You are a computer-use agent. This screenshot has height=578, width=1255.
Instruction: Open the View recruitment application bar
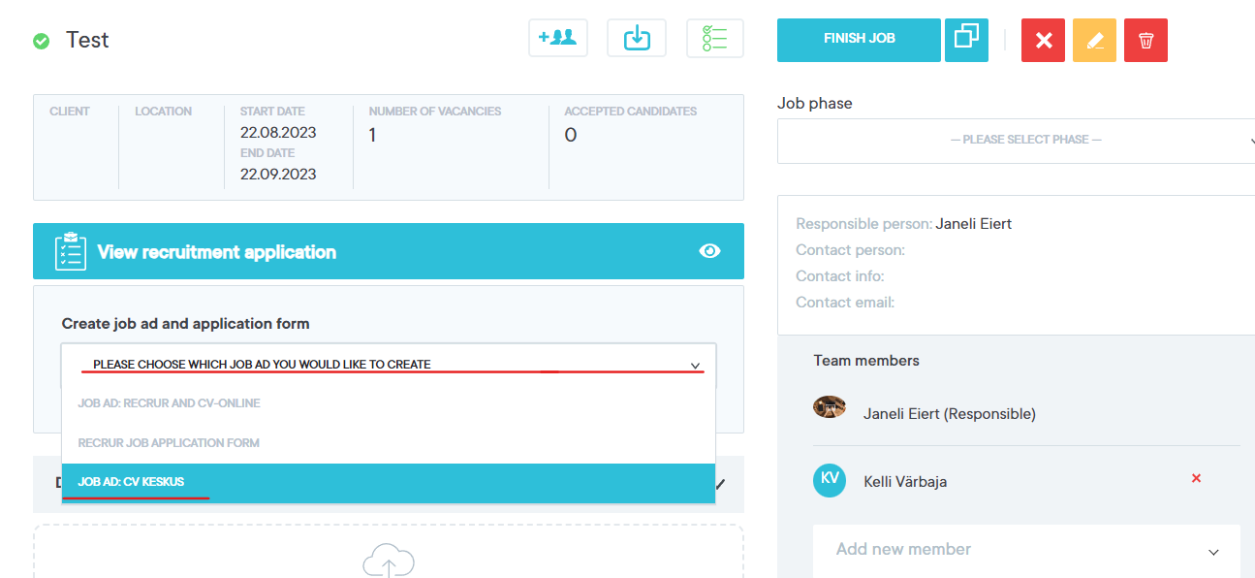click(388, 252)
